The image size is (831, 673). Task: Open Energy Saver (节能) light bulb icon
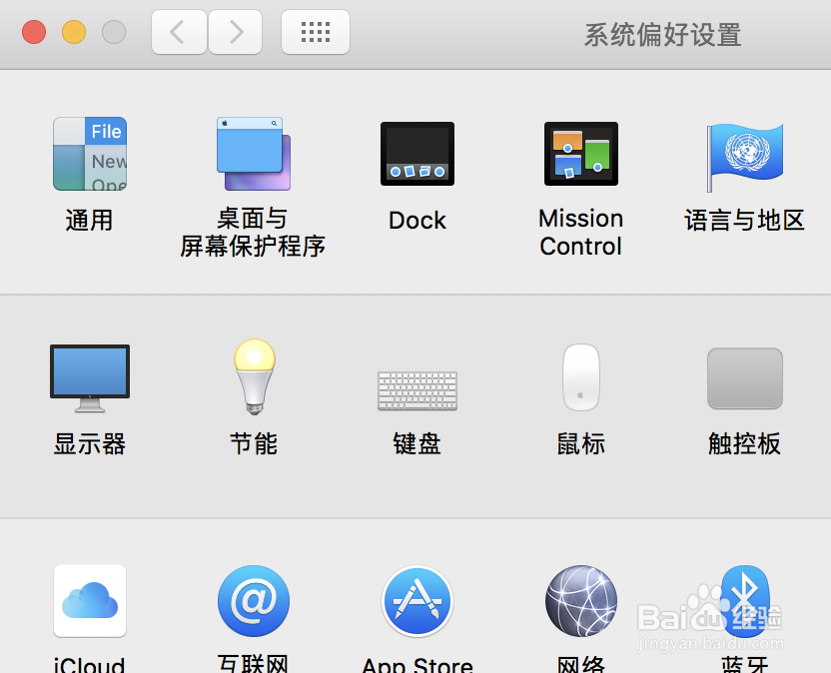(255, 376)
